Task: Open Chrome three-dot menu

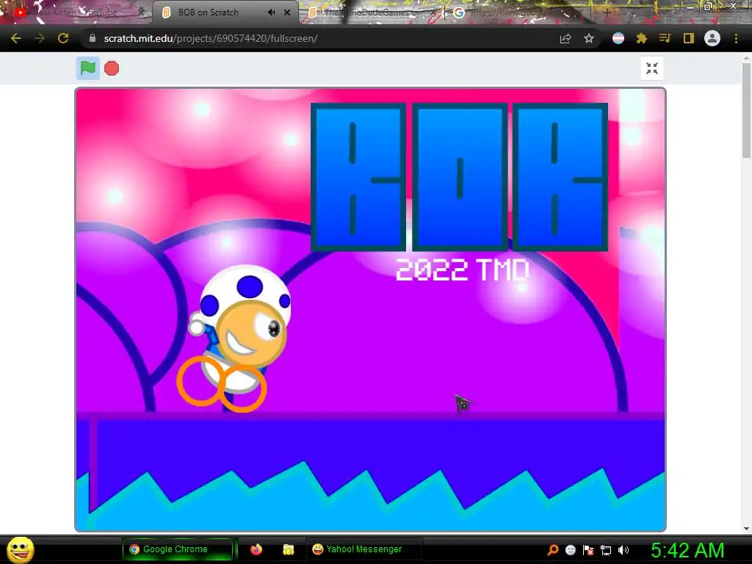Action: coord(736,38)
